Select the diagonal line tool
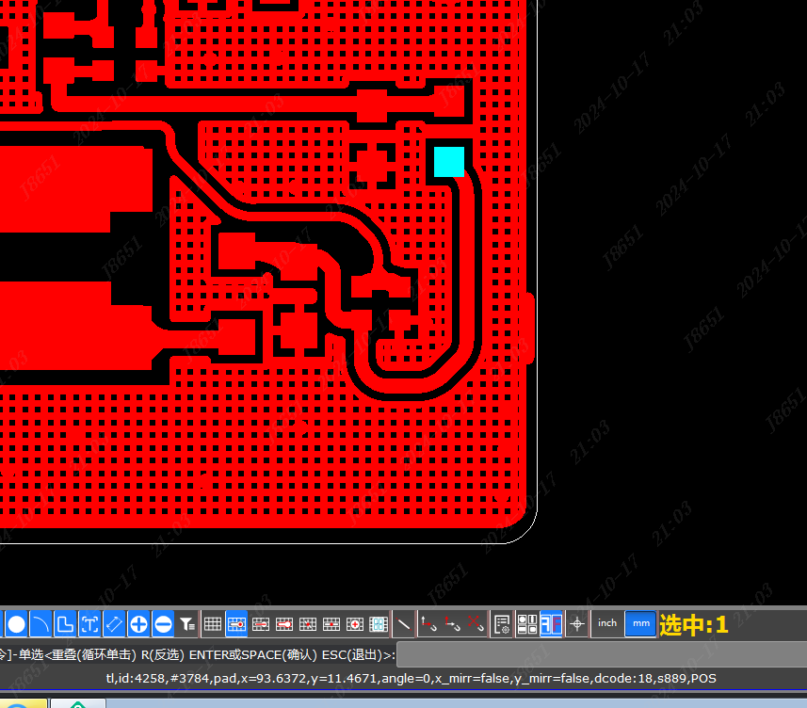Image resolution: width=807 pixels, height=708 pixels. coord(404,623)
